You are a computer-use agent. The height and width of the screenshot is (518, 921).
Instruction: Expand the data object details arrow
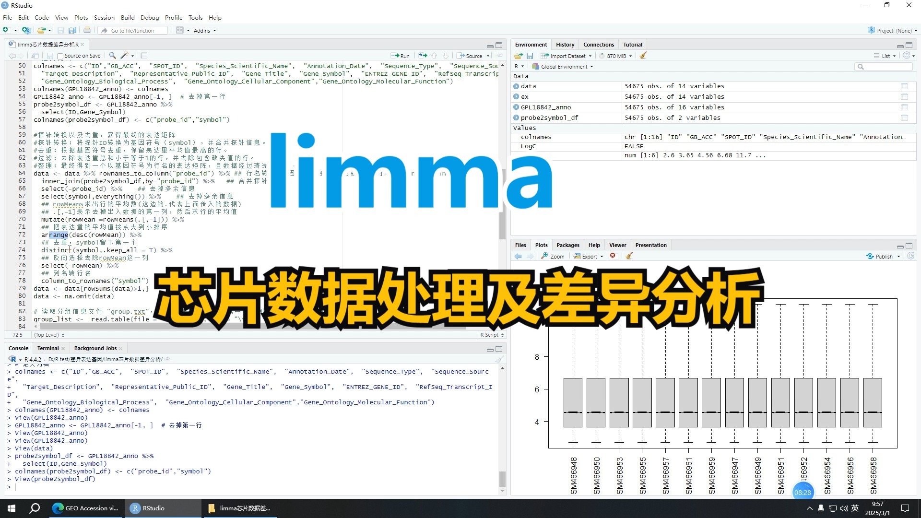point(516,86)
